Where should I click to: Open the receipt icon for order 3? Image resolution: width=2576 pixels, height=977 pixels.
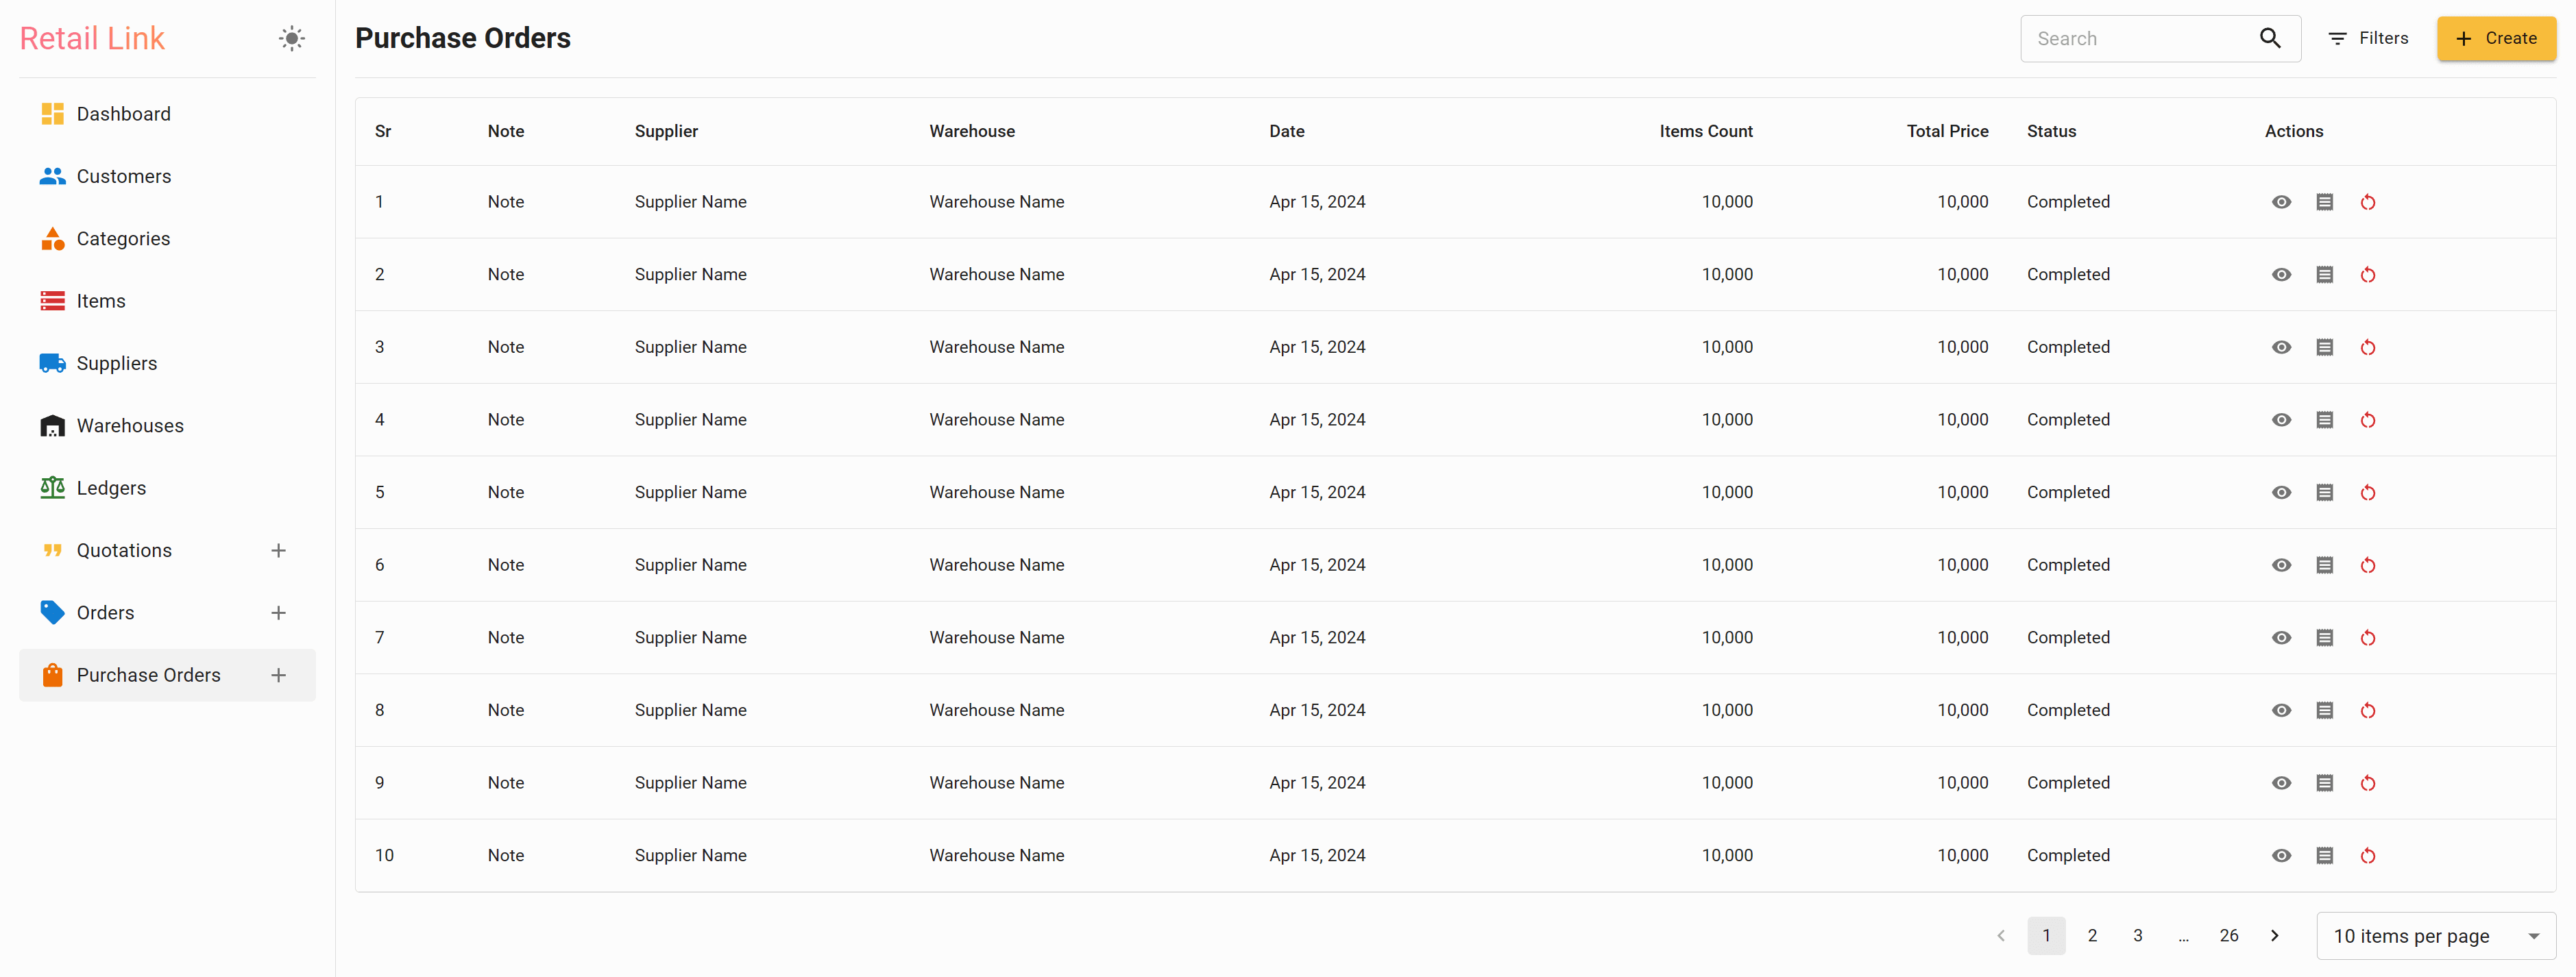point(2324,347)
